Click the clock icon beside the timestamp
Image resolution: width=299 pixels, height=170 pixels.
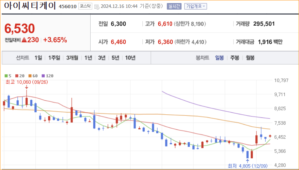97,7
